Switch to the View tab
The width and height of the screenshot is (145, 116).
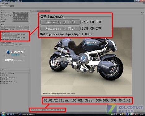coord(12,6)
